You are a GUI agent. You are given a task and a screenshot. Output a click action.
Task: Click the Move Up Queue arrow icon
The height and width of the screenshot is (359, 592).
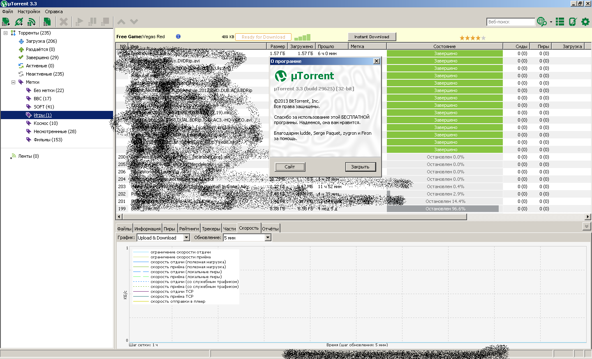pos(121,22)
